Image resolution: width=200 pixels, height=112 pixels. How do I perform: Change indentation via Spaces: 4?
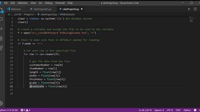(x=159, y=110)
